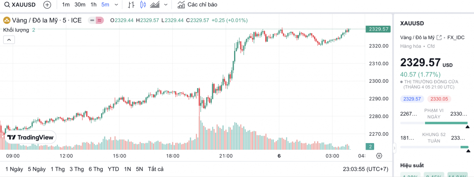474x177 pixels.
Task: Toggle the market status indicator pill
Action: pos(96,20)
